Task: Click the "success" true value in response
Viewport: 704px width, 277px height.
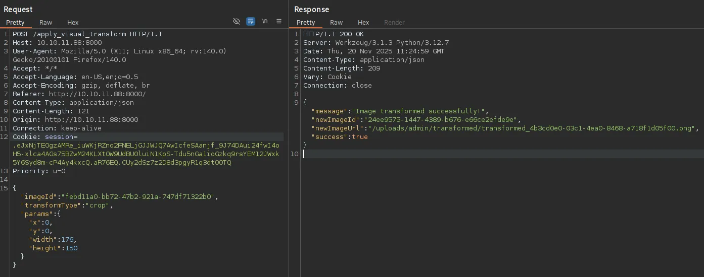Action: (360, 137)
